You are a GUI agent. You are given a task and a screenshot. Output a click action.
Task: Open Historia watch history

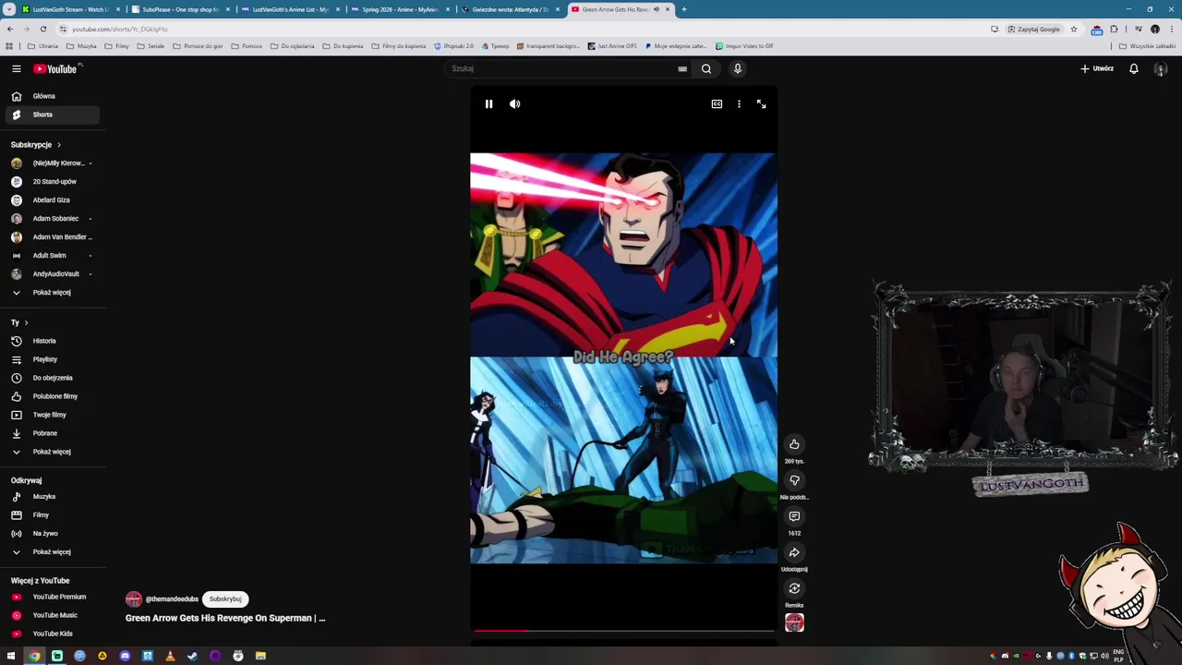[51, 341]
